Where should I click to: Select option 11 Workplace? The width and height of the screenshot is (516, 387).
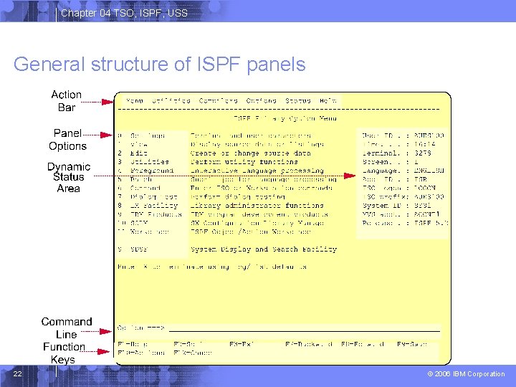pos(143,231)
